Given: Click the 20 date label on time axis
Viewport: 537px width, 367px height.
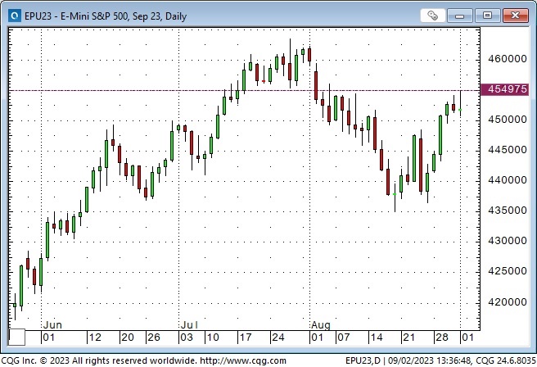Looking at the screenshot, I should (128, 338).
